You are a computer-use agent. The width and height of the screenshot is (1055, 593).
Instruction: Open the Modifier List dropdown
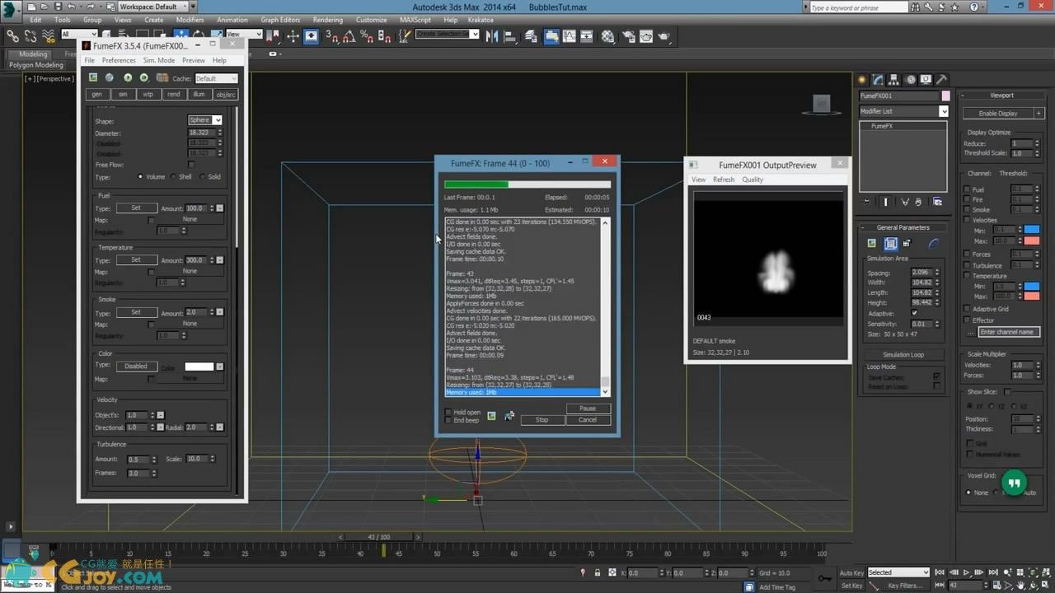pyautogui.click(x=903, y=111)
